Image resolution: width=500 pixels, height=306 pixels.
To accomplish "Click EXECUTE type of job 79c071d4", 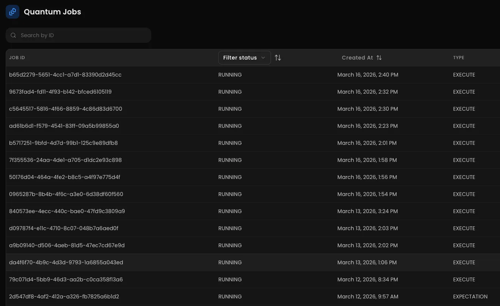I will pyautogui.click(x=464, y=279).
